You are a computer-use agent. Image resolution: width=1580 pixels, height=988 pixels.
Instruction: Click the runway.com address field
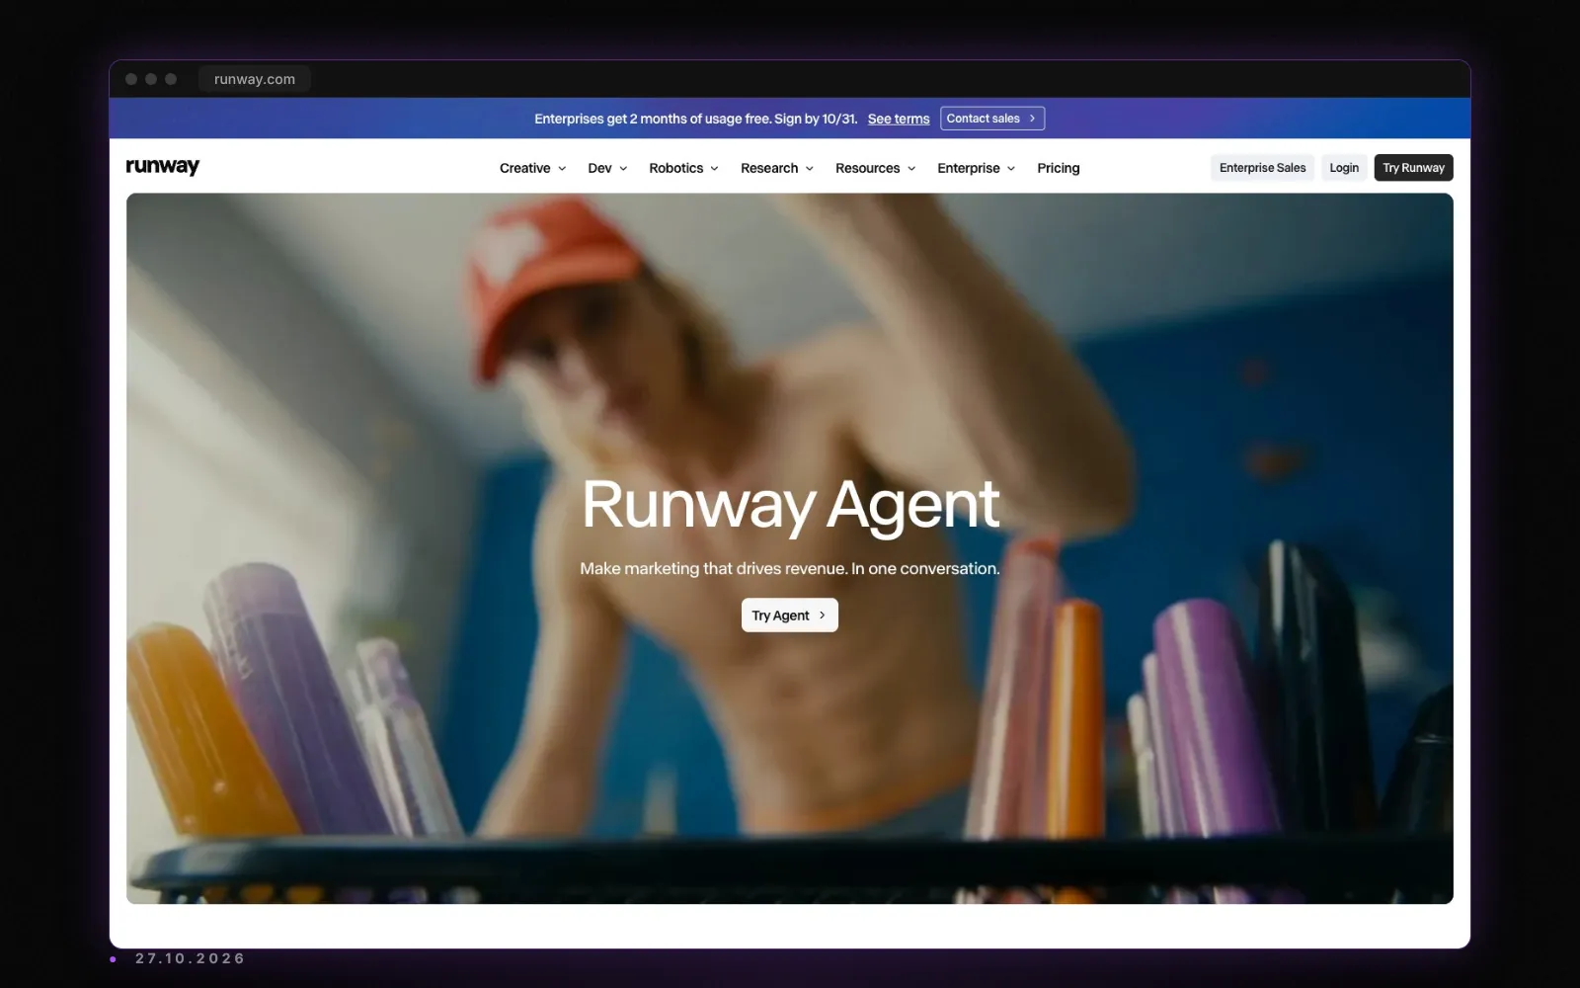coord(255,79)
